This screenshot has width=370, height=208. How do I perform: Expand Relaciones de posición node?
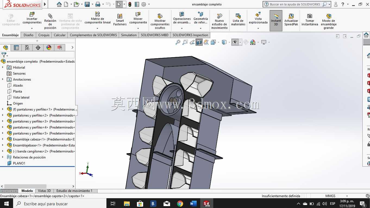[3, 157]
